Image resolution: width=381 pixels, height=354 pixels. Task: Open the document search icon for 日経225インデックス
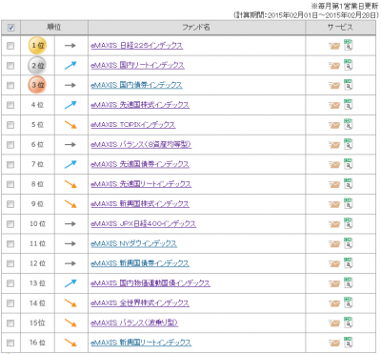pyautogui.click(x=349, y=45)
